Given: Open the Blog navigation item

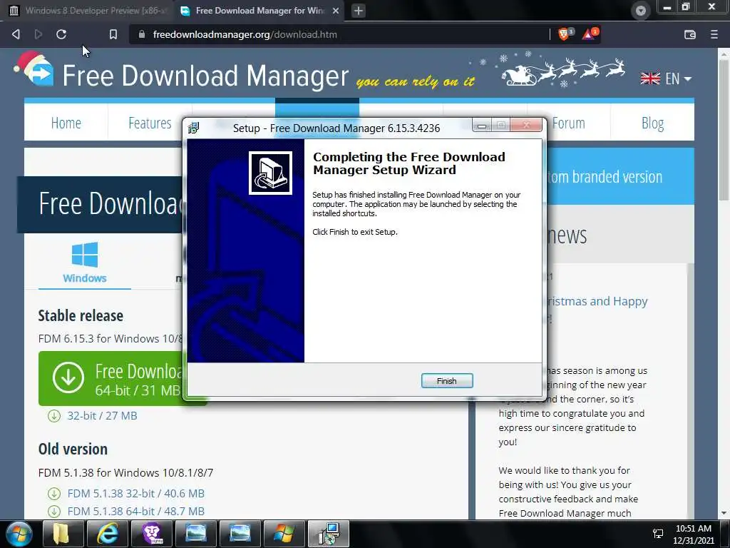Looking at the screenshot, I should [x=652, y=123].
